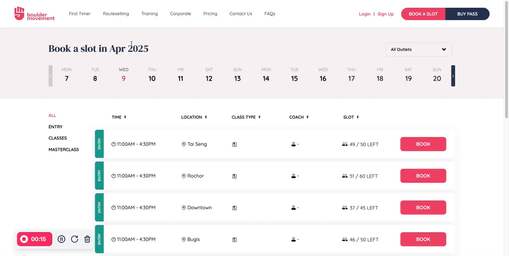509x256 pixels.
Task: Open the Routesetting page
Action: (116, 14)
